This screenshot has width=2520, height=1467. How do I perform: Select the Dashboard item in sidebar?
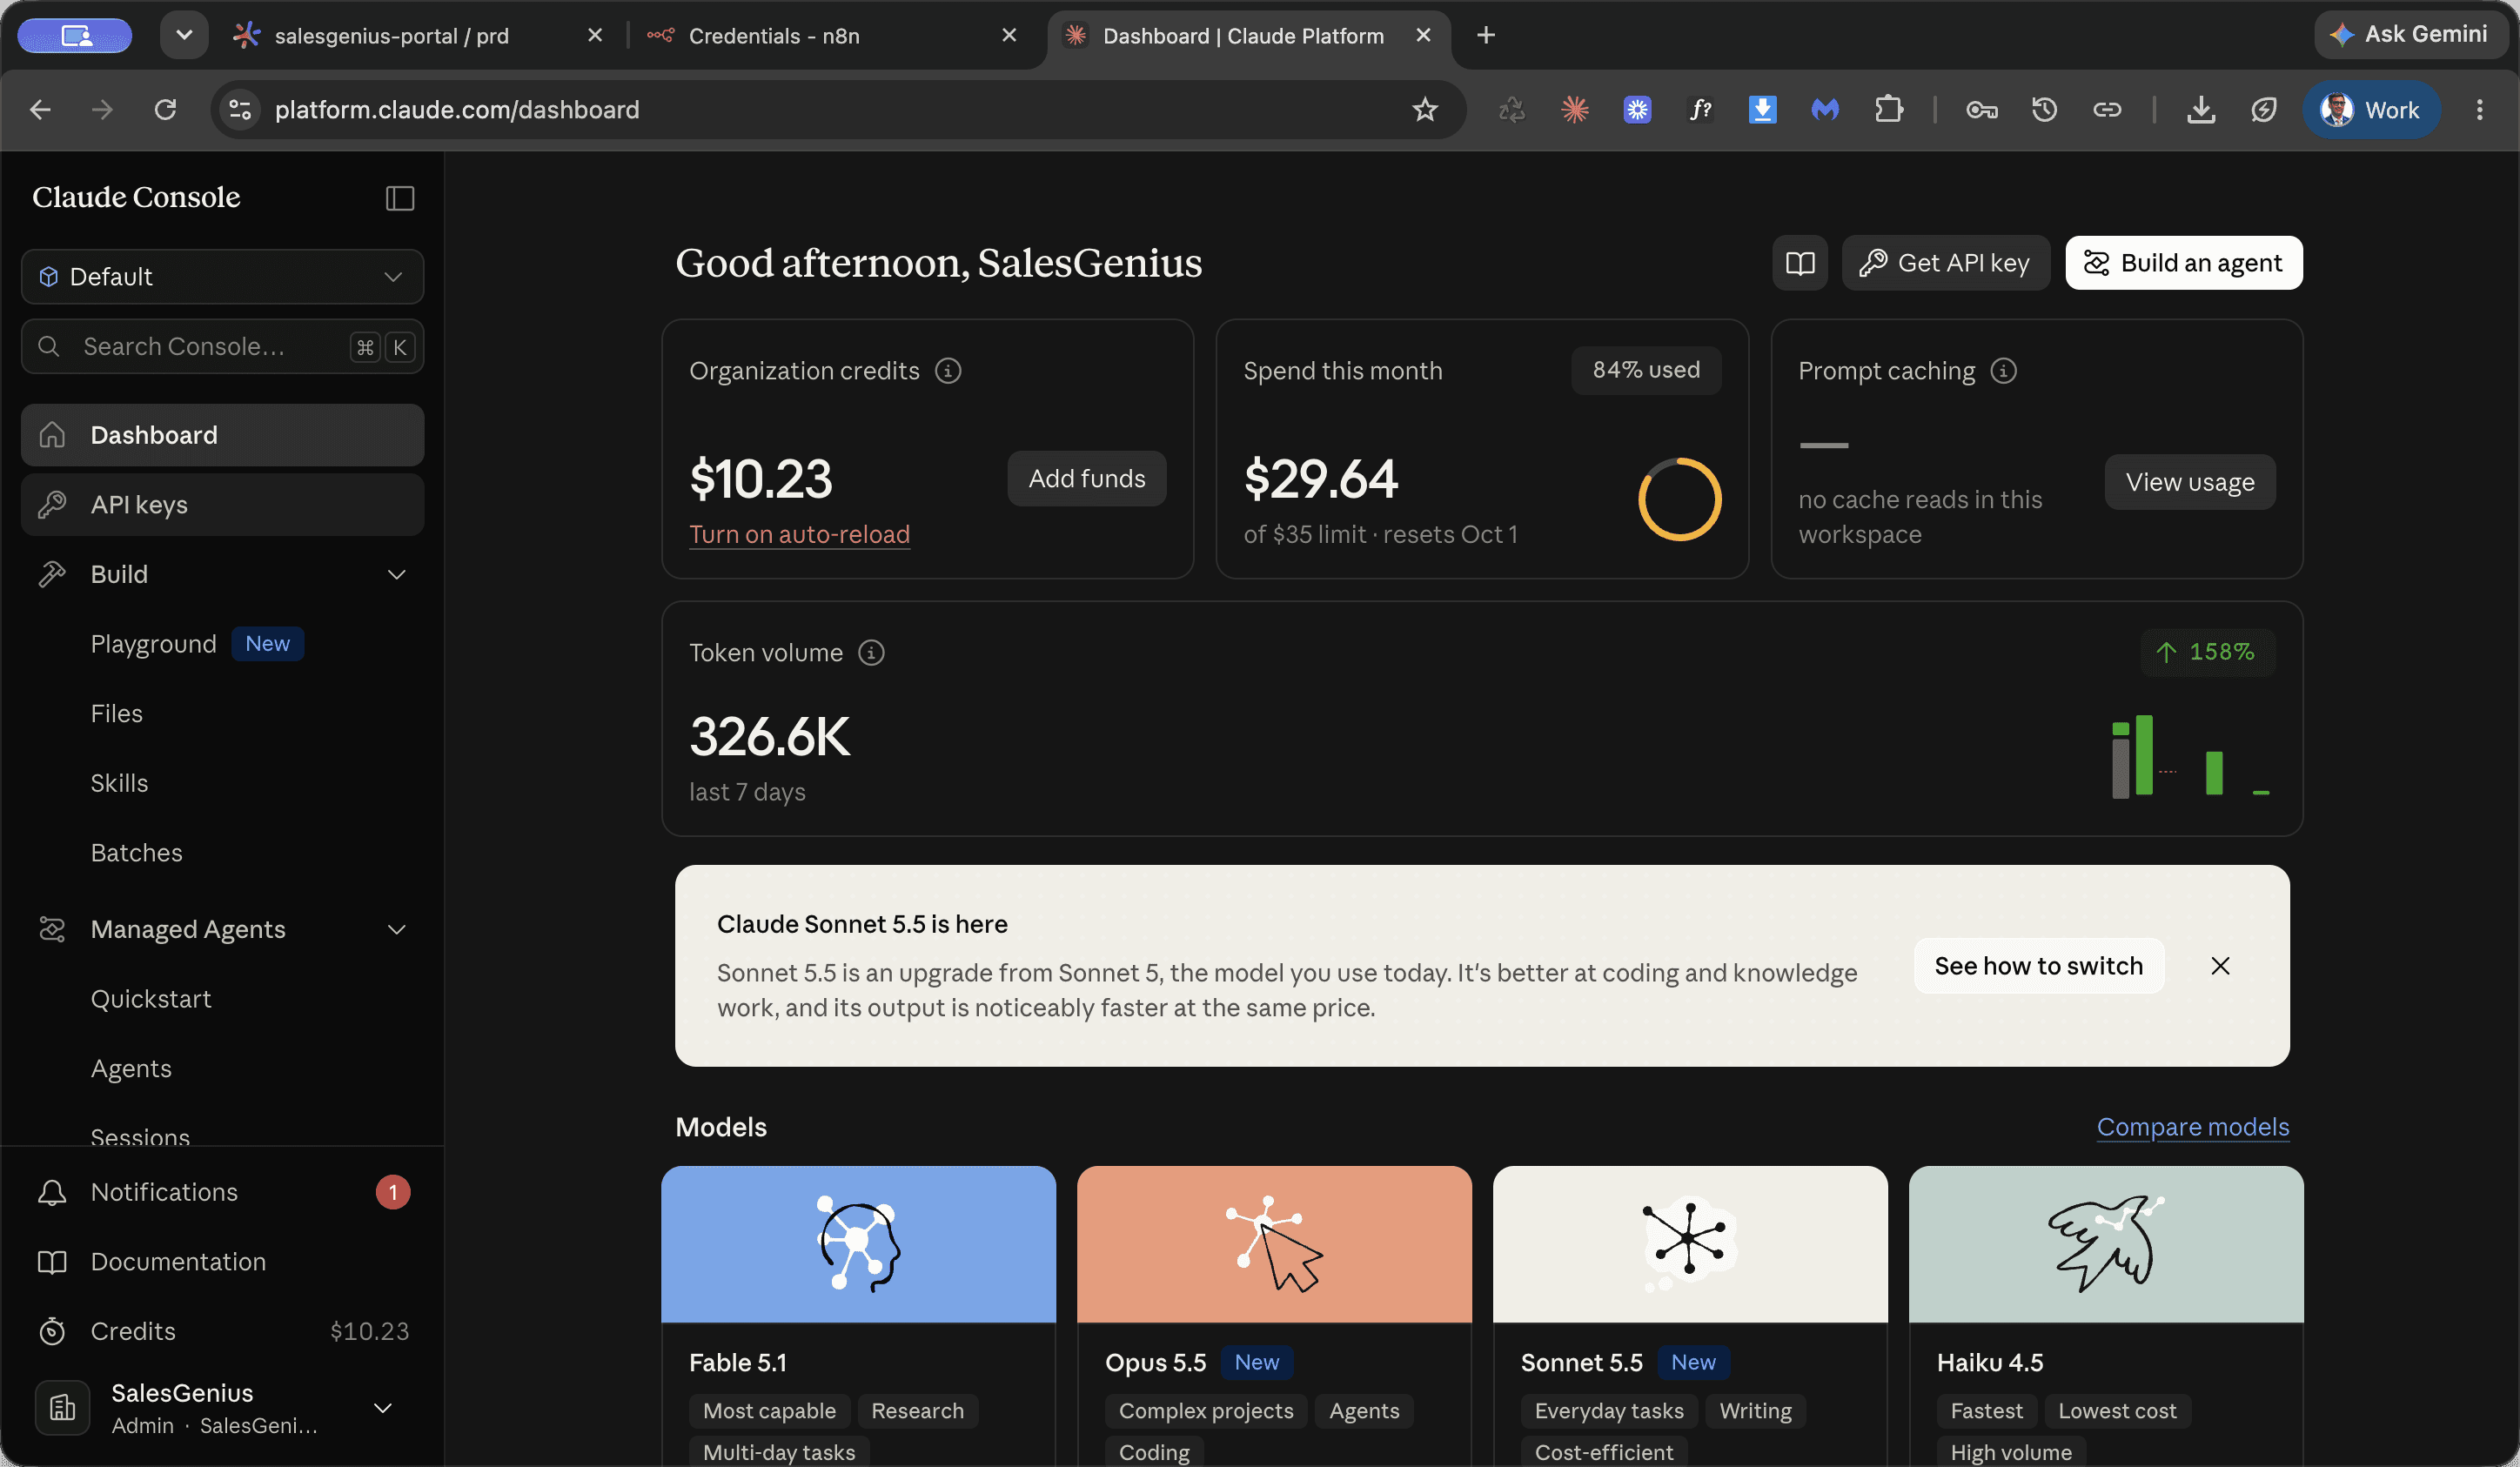pyautogui.click(x=222, y=436)
